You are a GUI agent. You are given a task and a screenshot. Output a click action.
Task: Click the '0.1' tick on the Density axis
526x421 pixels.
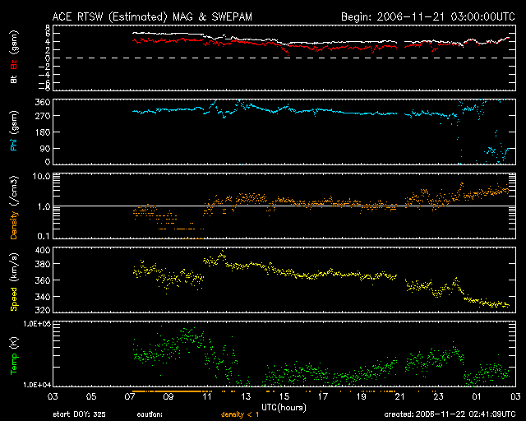[x=44, y=236]
